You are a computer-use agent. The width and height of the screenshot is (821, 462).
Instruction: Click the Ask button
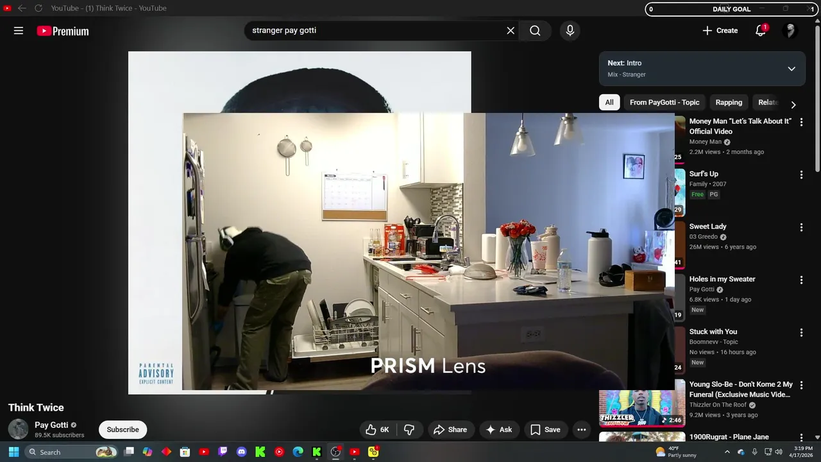pos(498,430)
